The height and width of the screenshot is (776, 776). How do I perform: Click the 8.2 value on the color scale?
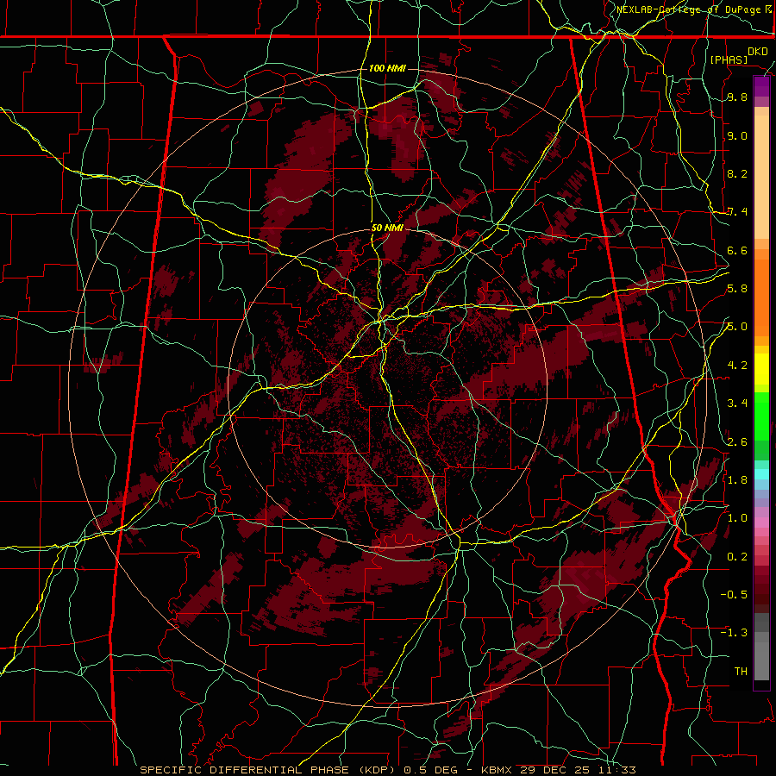click(737, 173)
